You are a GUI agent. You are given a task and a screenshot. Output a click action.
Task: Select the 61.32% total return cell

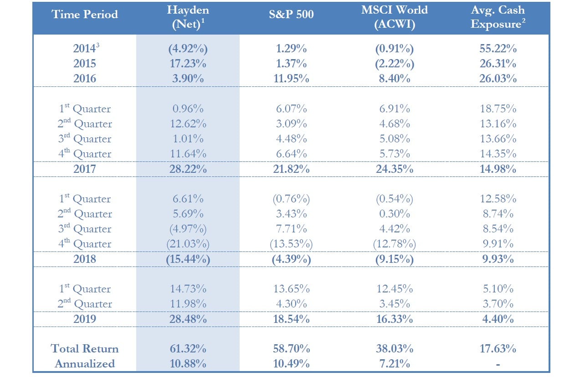(x=187, y=349)
